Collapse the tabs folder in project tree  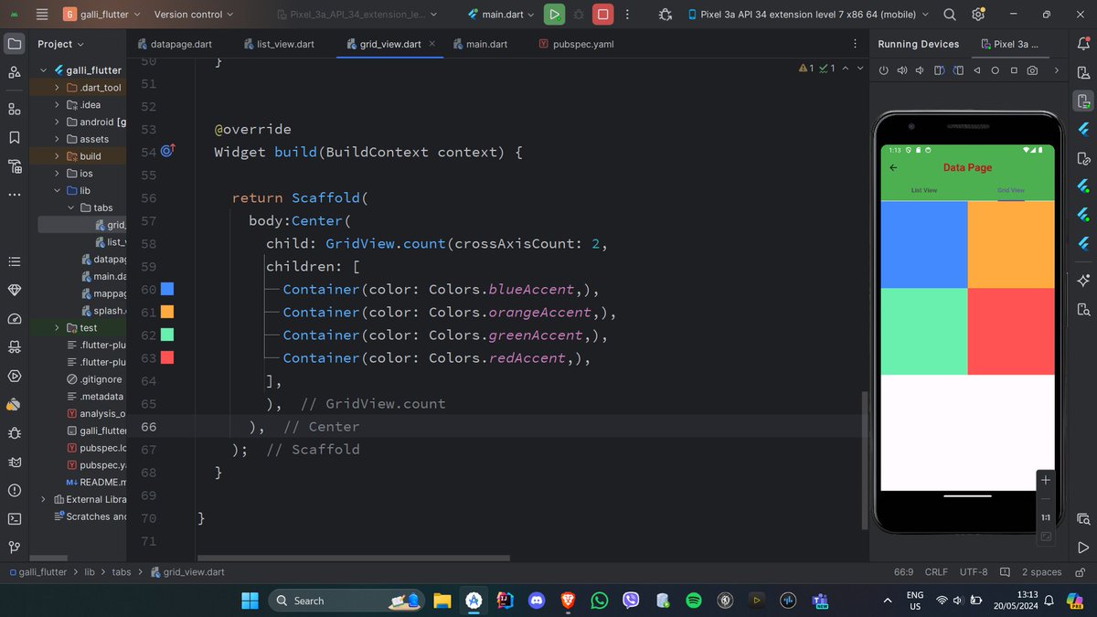pyautogui.click(x=71, y=207)
